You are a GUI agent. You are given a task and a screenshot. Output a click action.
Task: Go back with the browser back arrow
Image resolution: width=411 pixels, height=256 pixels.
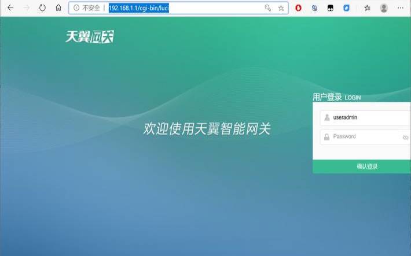[10, 8]
